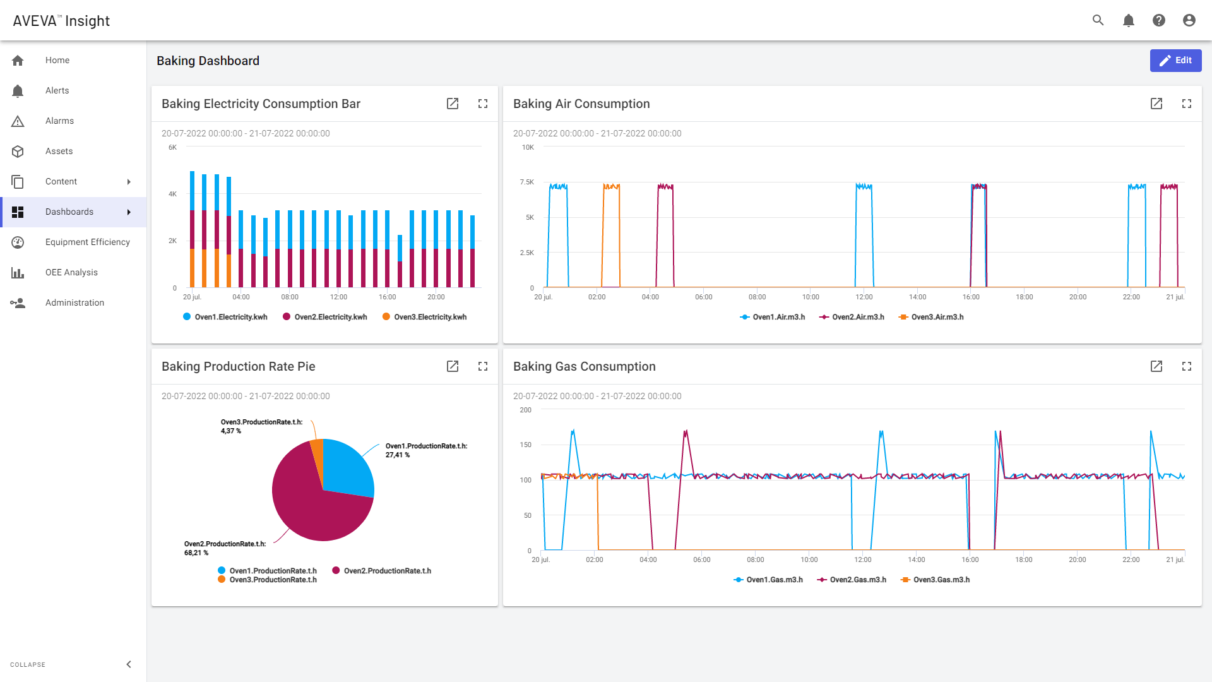This screenshot has height=682, width=1212.
Task: Open the notifications bell in top bar
Action: pos(1129,20)
